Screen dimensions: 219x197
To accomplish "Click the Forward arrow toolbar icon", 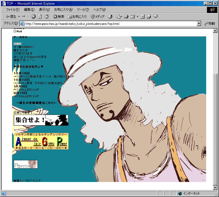I will [24, 17].
